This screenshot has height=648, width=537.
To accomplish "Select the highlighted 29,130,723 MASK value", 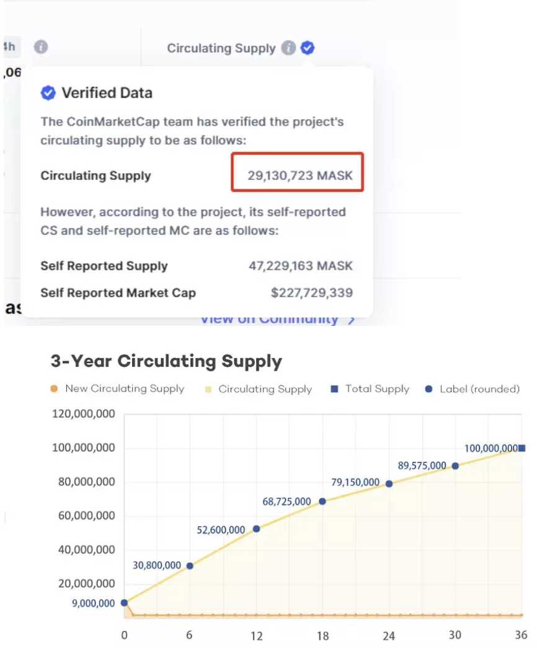I will 300,176.
